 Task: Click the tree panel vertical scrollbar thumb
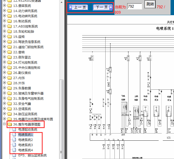62,119
